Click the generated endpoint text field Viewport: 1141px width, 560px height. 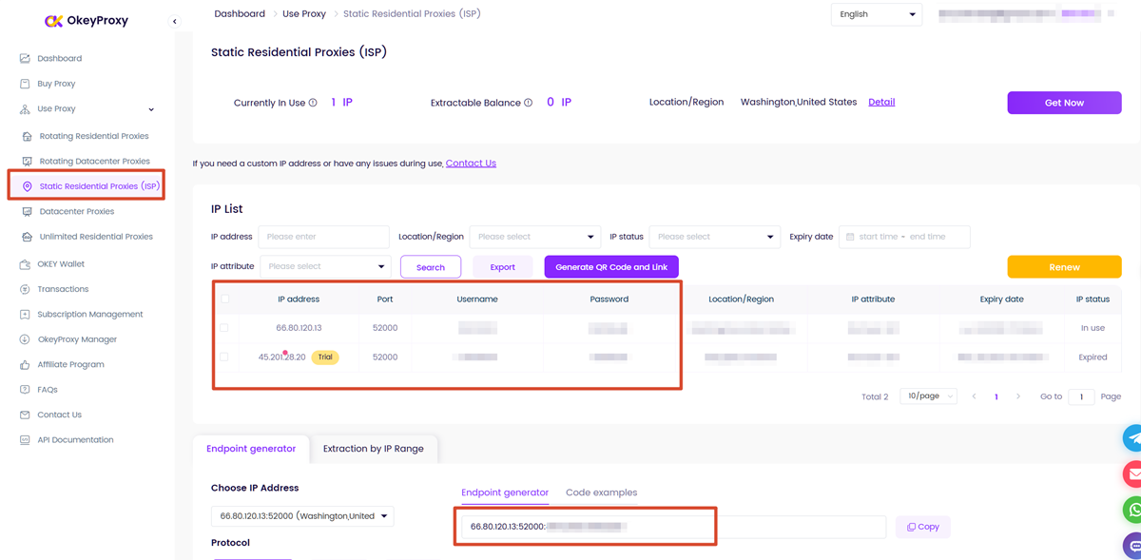pyautogui.click(x=674, y=527)
